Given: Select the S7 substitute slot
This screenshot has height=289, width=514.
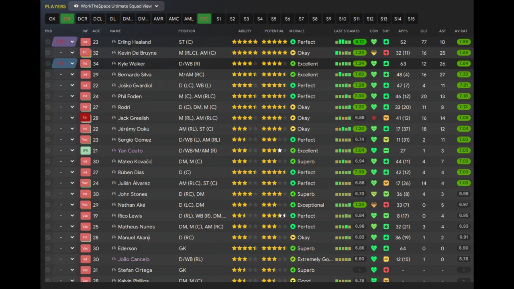Looking at the screenshot, I should coord(301,19).
